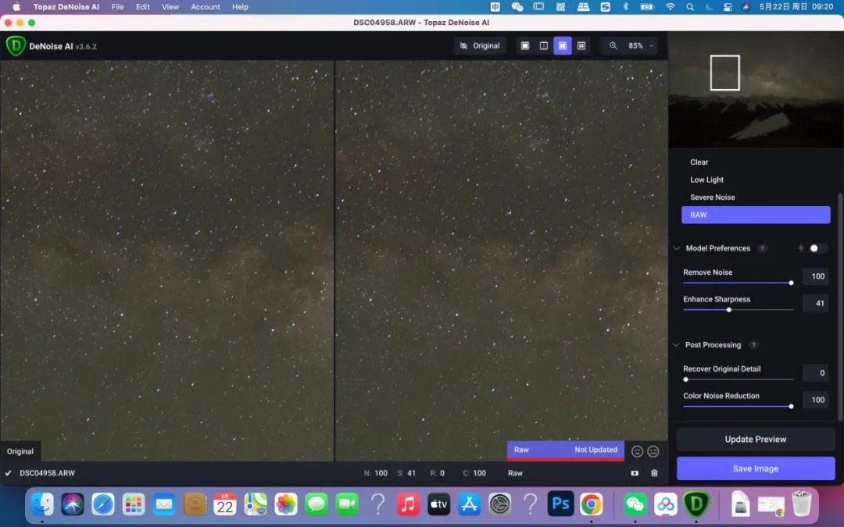Image resolution: width=844 pixels, height=527 pixels.
Task: Click the Color Noise Reduction value field
Action: 815,400
